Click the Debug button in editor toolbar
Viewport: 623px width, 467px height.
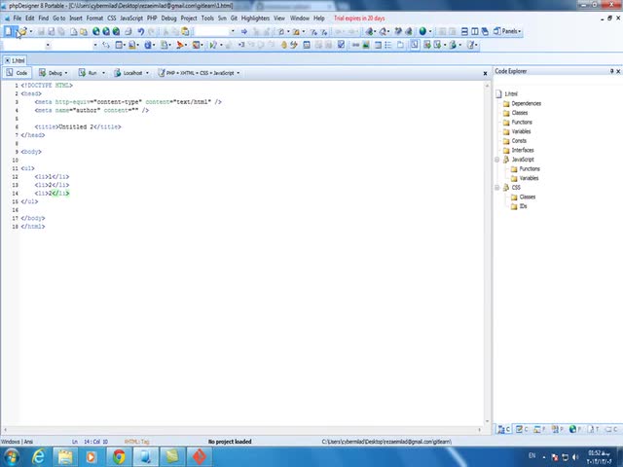[x=51, y=73]
